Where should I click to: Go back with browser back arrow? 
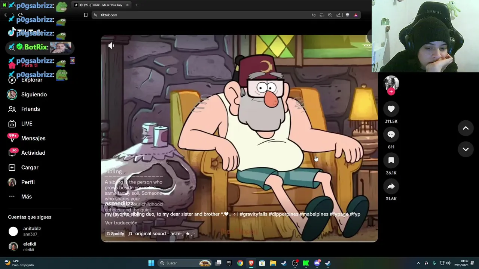click(x=5, y=15)
